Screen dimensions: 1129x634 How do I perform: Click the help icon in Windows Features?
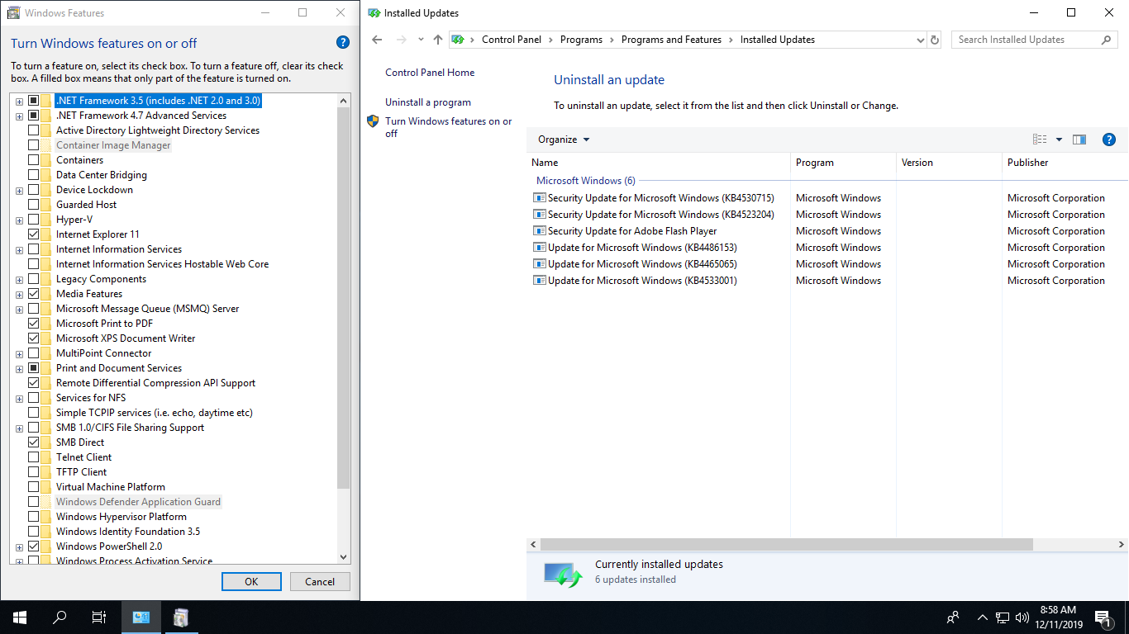[x=343, y=43]
